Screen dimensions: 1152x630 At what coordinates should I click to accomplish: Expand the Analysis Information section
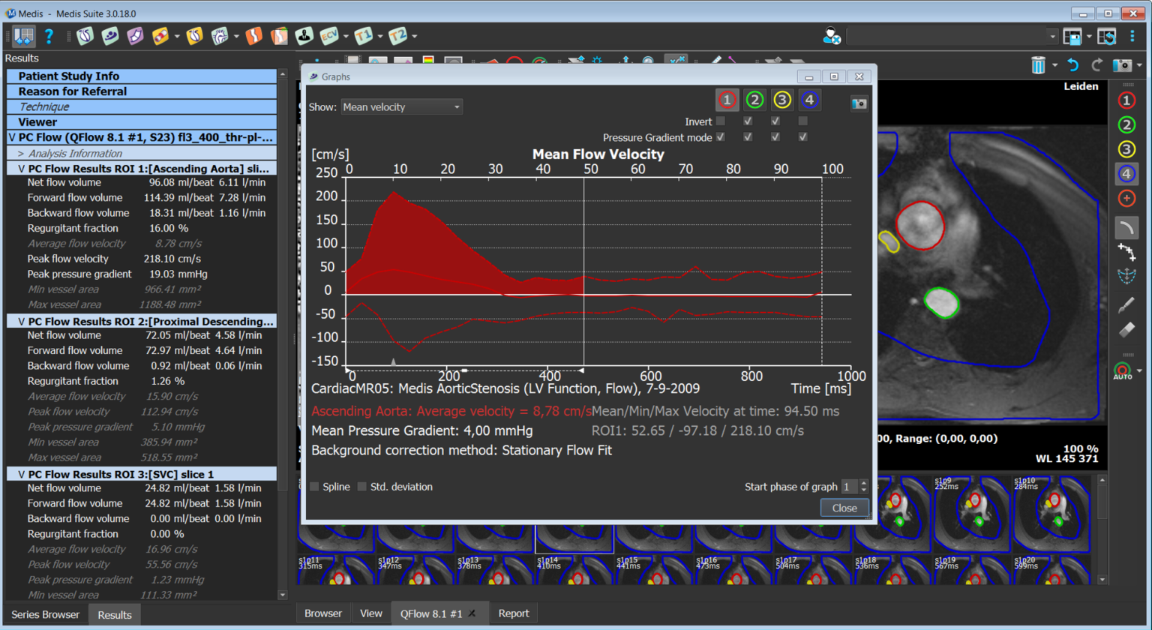pyautogui.click(x=21, y=154)
